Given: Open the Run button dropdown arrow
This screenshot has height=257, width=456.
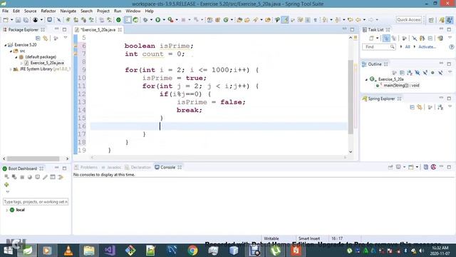Looking at the screenshot, I should 164,20.
